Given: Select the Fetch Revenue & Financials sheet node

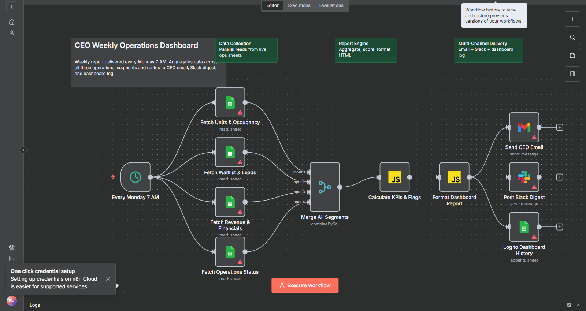Looking at the screenshot, I should 230,202.
